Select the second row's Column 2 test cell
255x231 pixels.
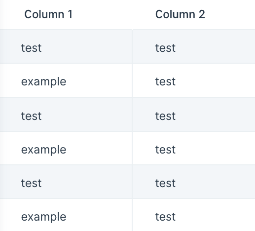[194, 80]
